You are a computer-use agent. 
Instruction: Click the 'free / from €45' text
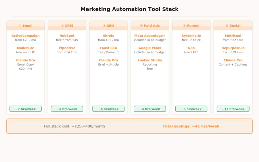point(67,40)
